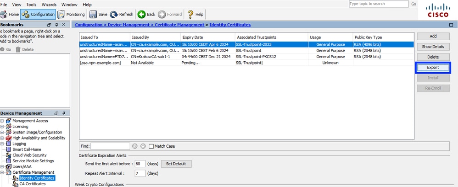Close the Bookmarks panel
The height and width of the screenshot is (187, 458).
tap(63, 25)
